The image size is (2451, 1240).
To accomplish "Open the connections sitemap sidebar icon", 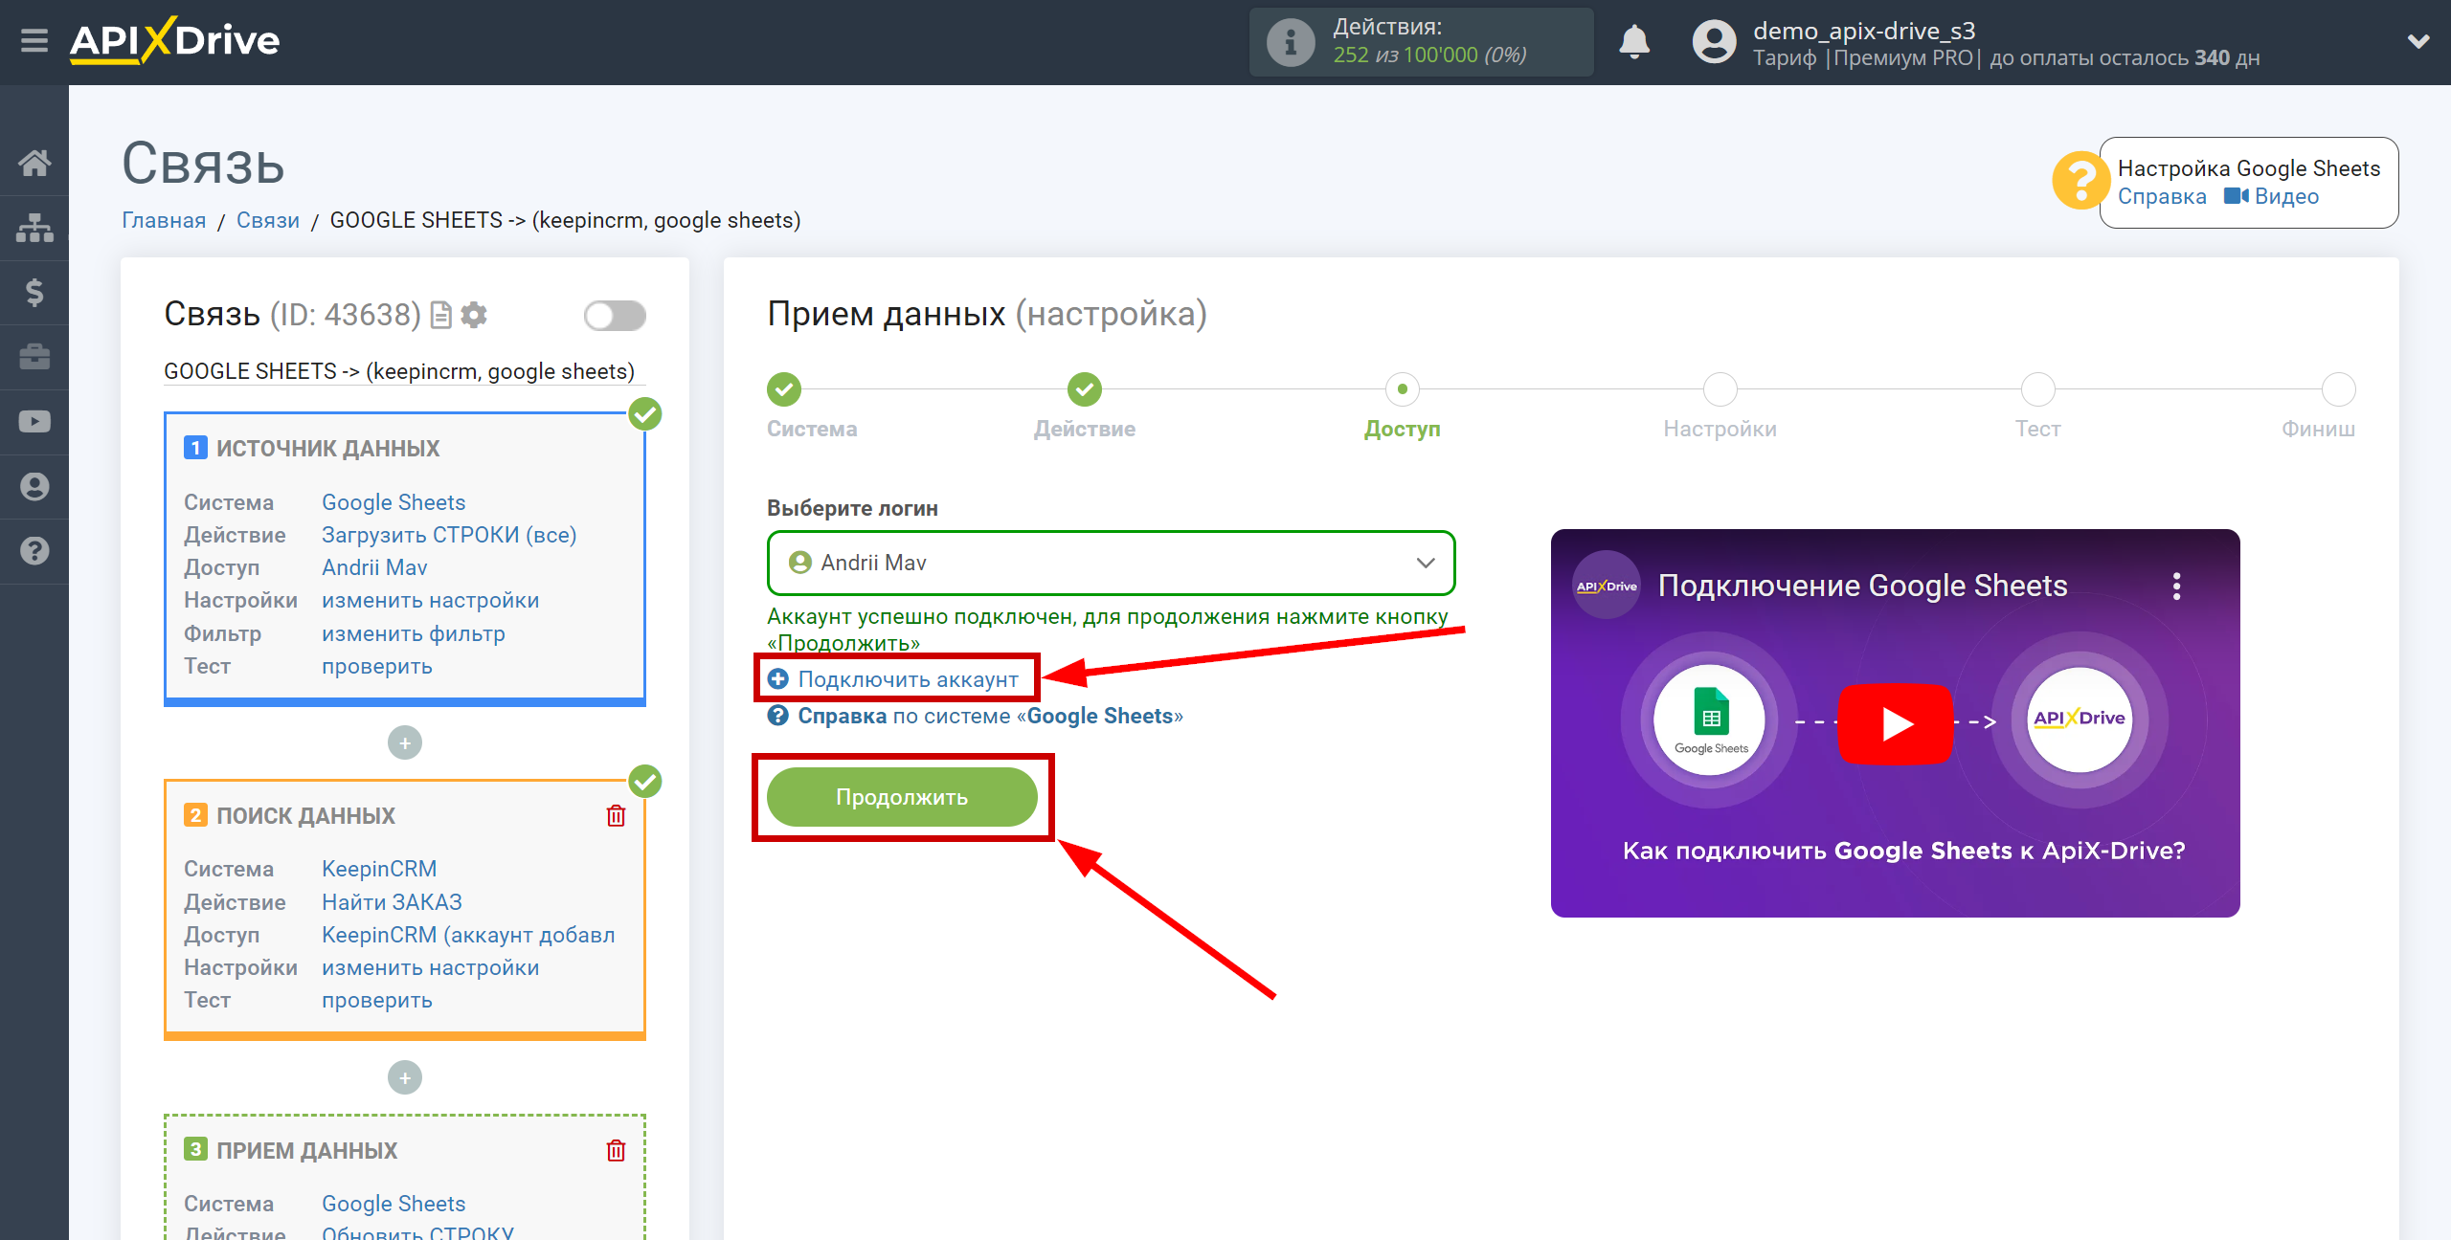I will click(34, 228).
